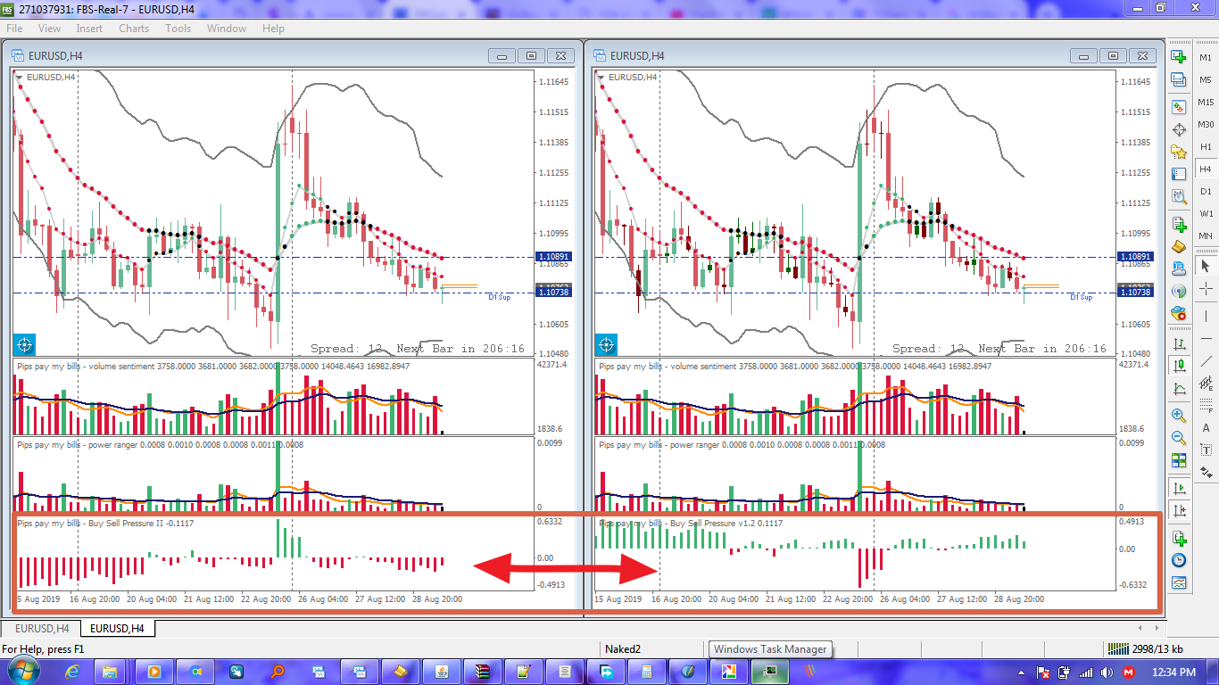The height and width of the screenshot is (685, 1219).
Task: Switch chart to Bar Chart mode
Action: coord(1179,343)
